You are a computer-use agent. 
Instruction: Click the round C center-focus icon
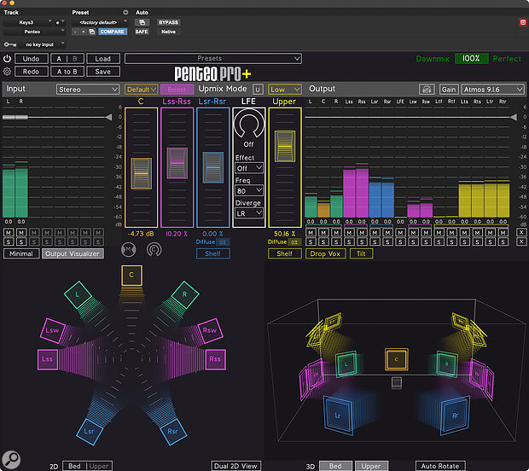(154, 250)
